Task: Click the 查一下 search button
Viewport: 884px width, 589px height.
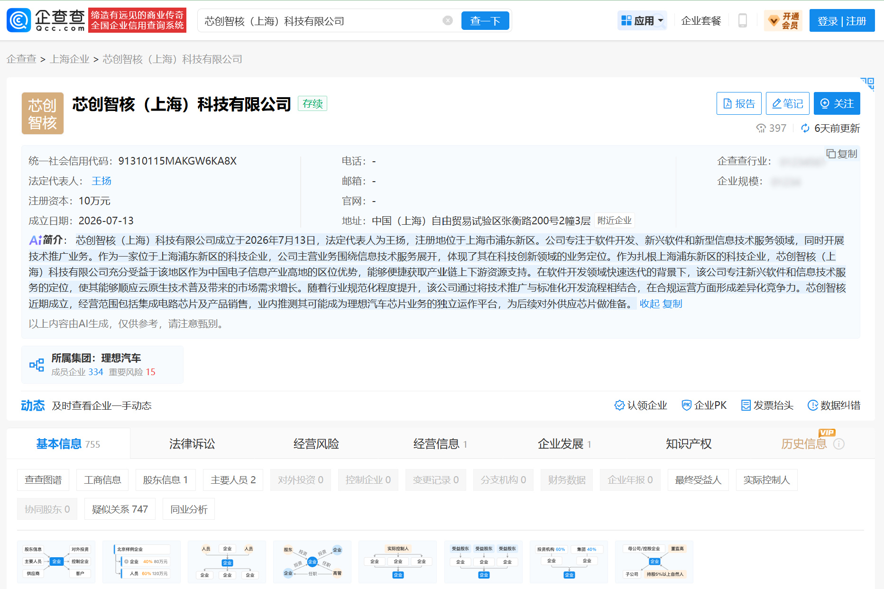Action: (485, 21)
